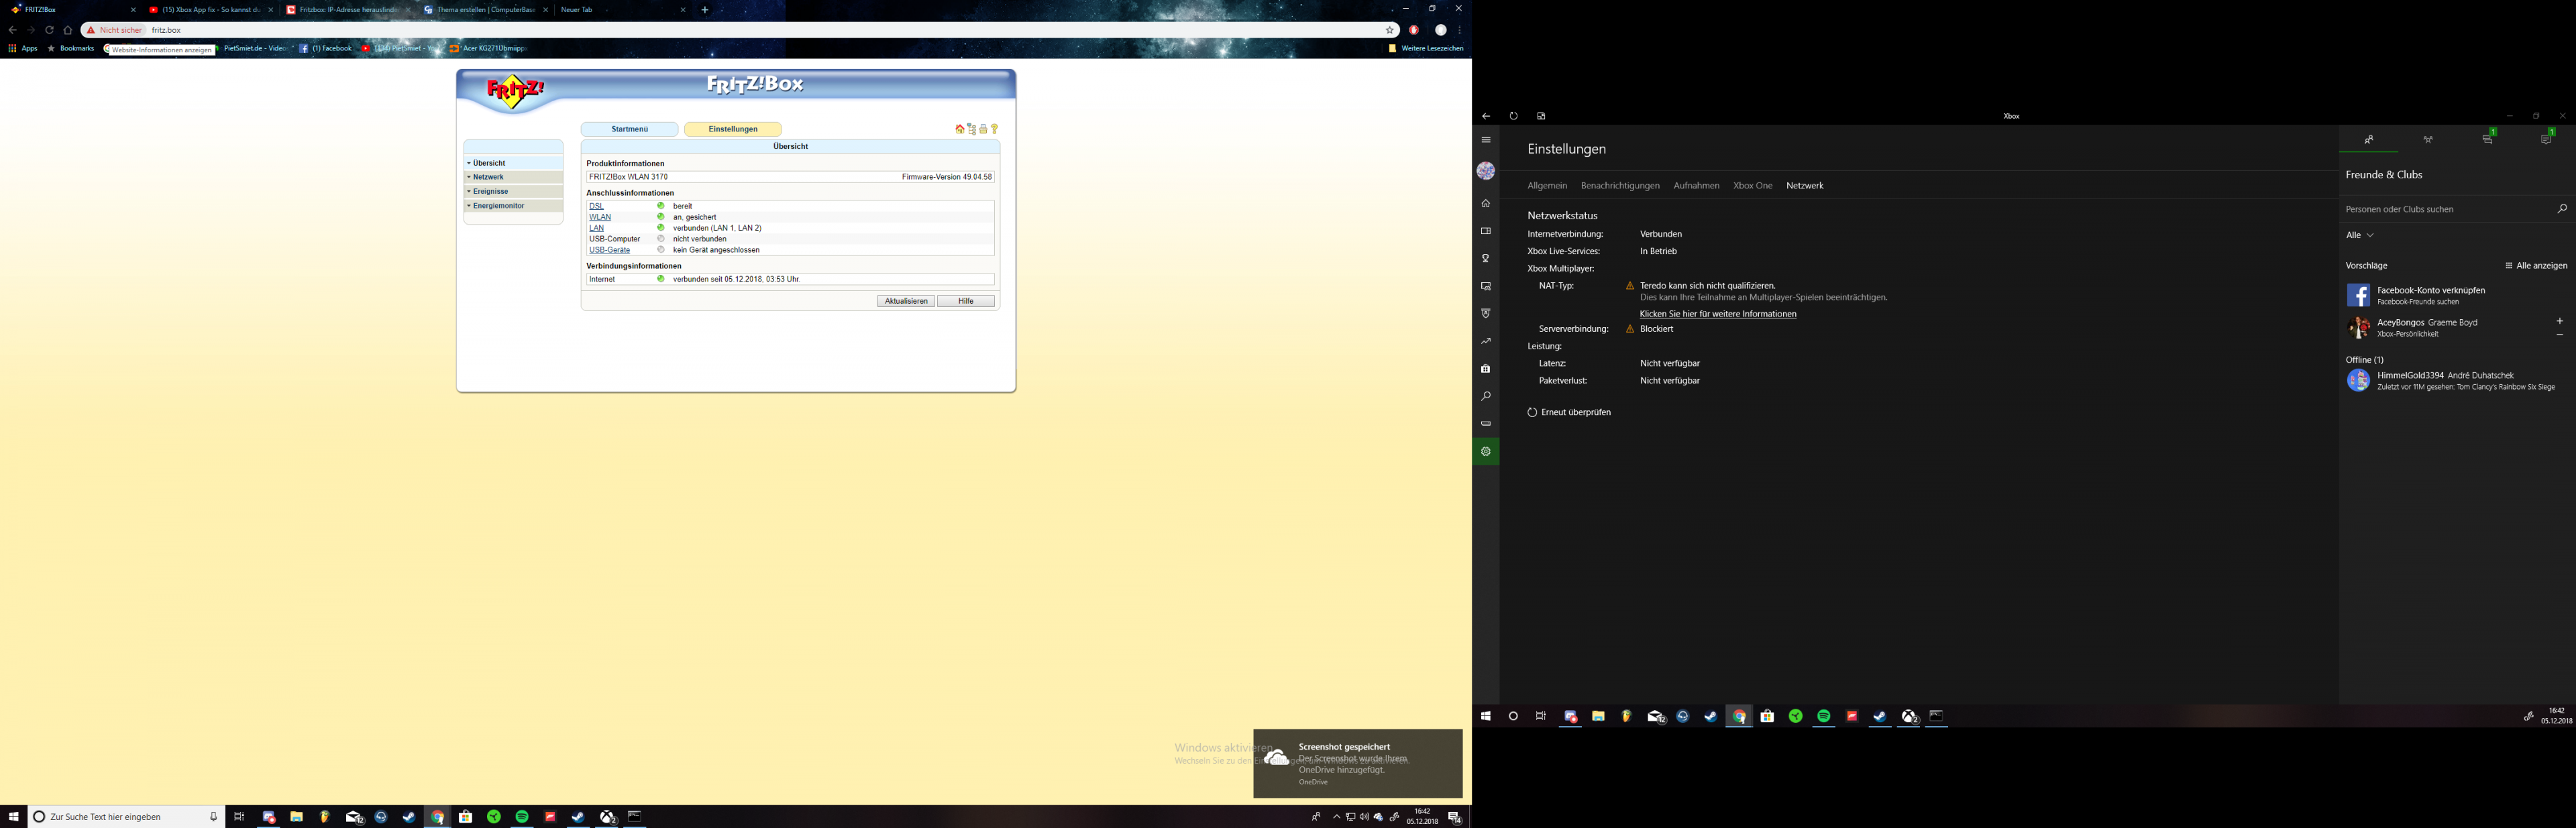
Task: Open Microsoft Store bag icon in Xbox sidebar
Action: pyautogui.click(x=1486, y=369)
